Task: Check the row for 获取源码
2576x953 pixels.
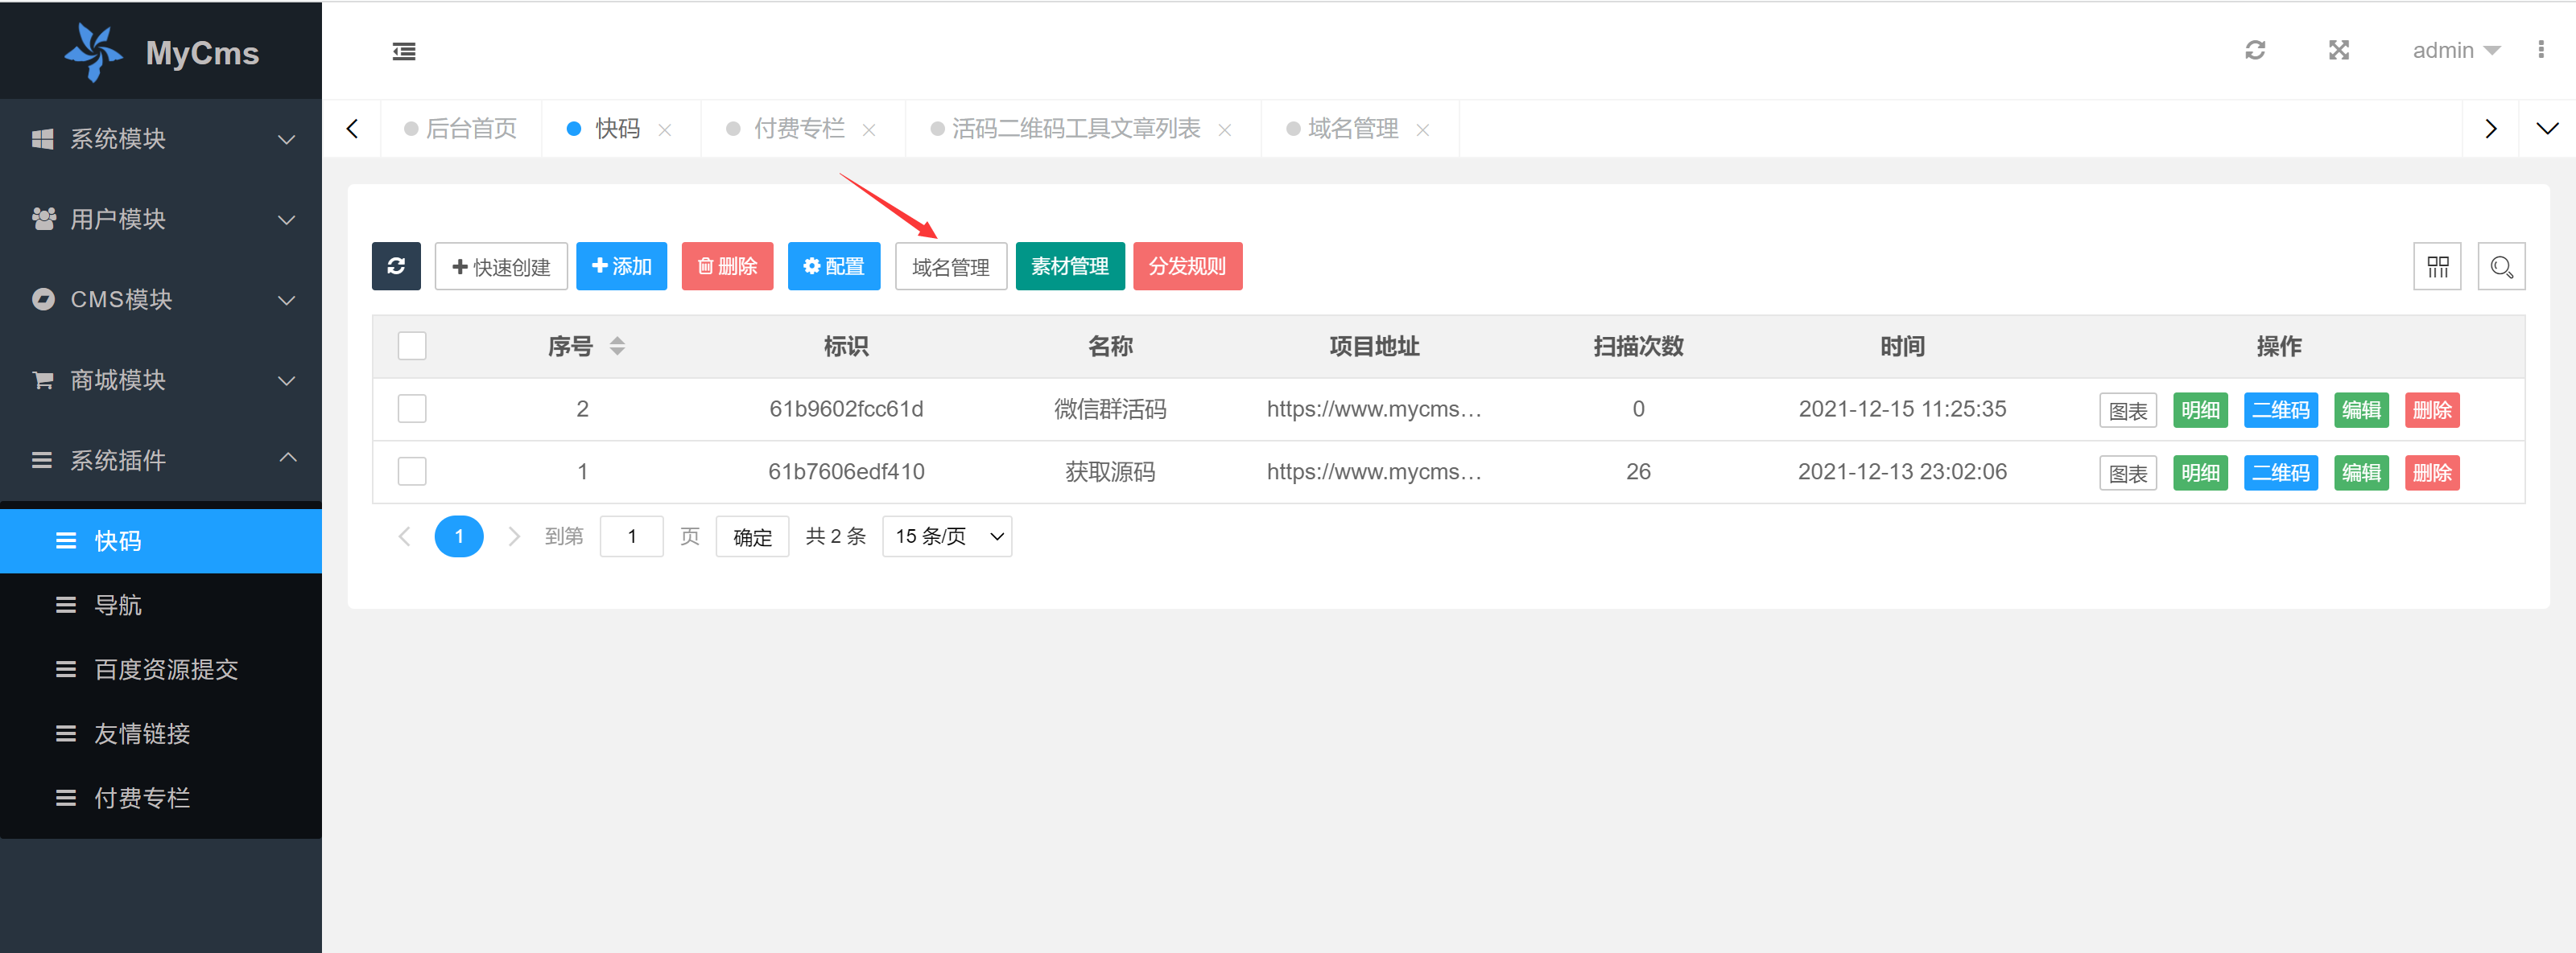Action: [x=412, y=471]
